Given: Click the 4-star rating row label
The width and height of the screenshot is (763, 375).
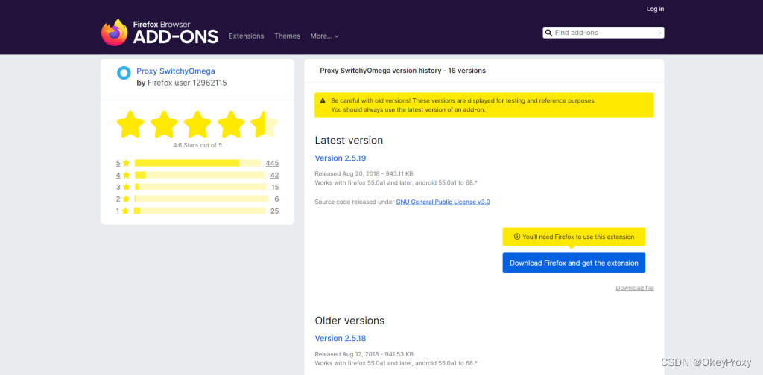Looking at the screenshot, I should 118,175.
